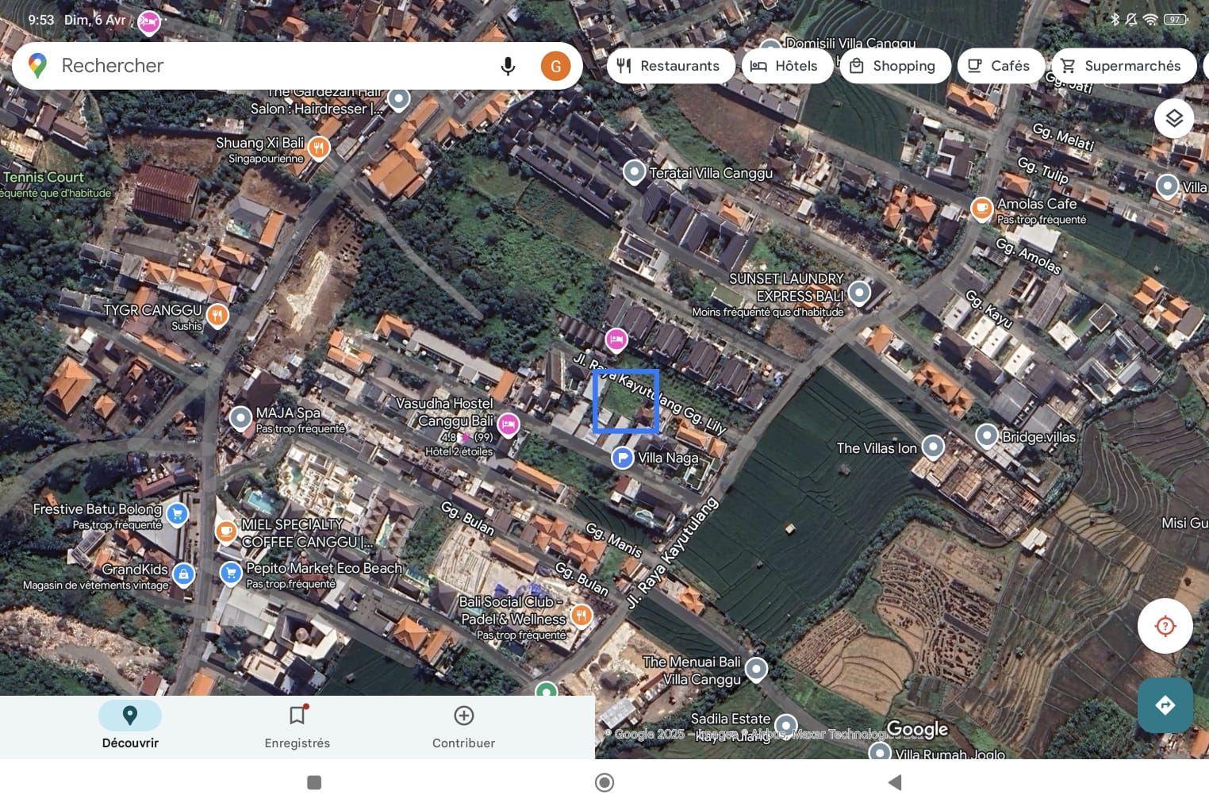The height and width of the screenshot is (806, 1209).
Task: Tap the microphone voice search icon
Action: coord(508,66)
